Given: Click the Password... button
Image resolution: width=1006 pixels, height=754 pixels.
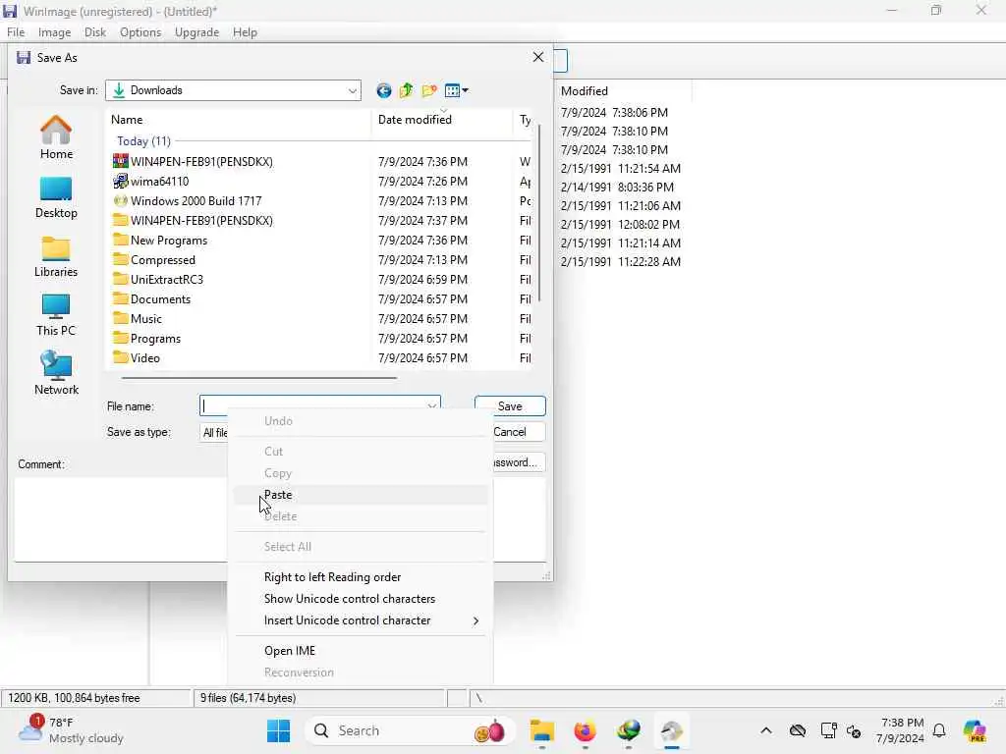Looking at the screenshot, I should coord(519,462).
